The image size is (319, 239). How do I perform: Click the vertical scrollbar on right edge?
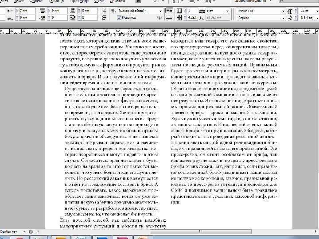click(318, 130)
